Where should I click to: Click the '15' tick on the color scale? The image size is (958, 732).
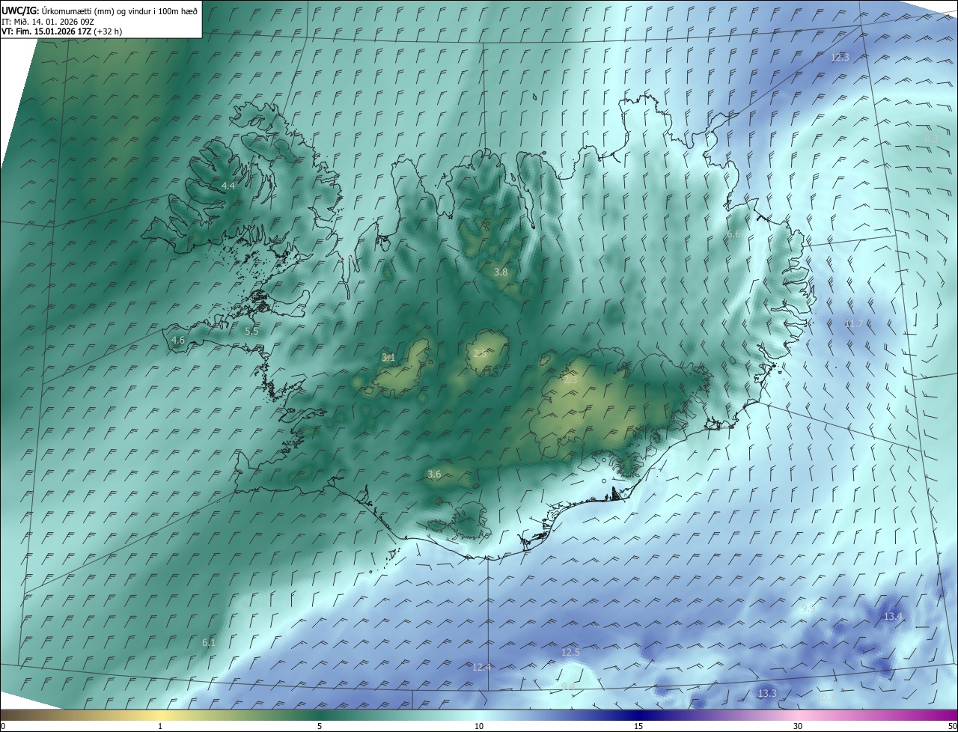(638, 727)
